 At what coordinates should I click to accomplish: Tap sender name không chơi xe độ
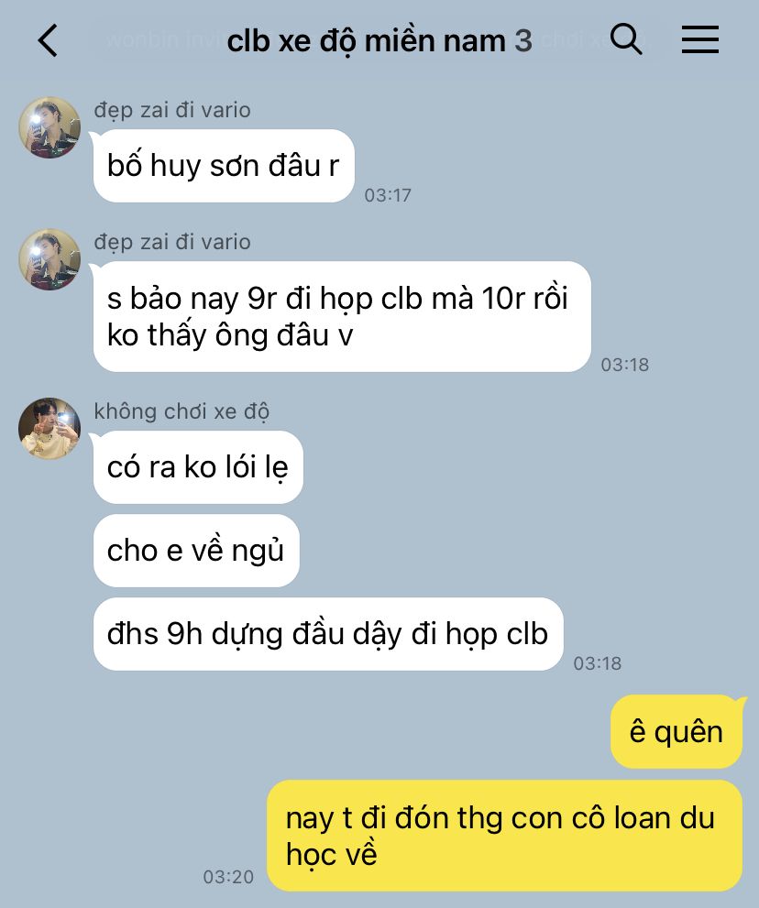tap(181, 411)
